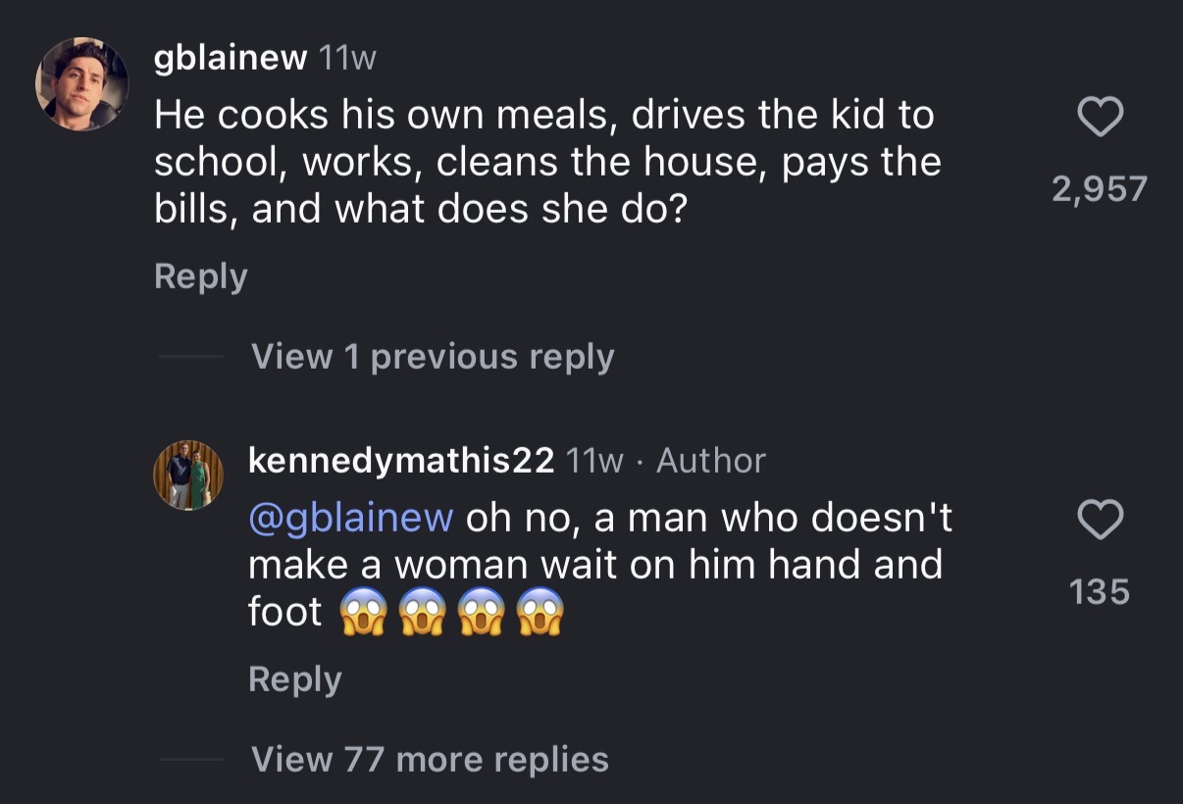Expand View 1 previous reply

pyautogui.click(x=433, y=357)
